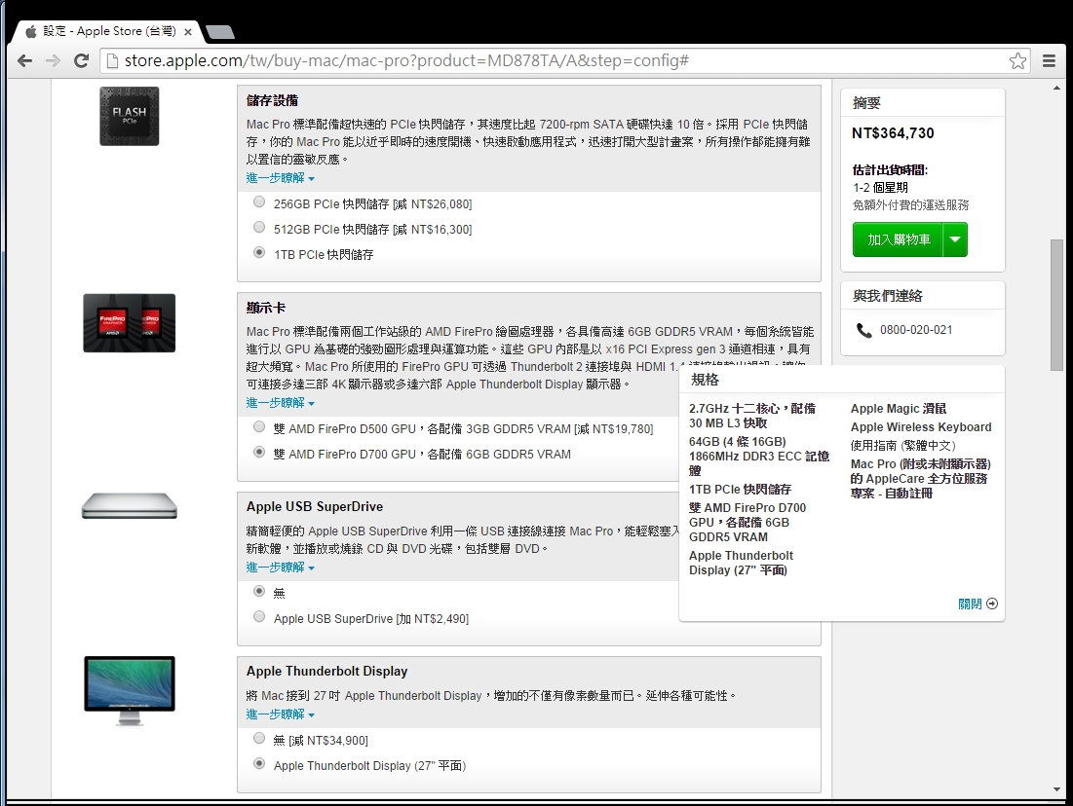
Task: Select 1TB PCIe flash storage option
Action: coord(259,252)
